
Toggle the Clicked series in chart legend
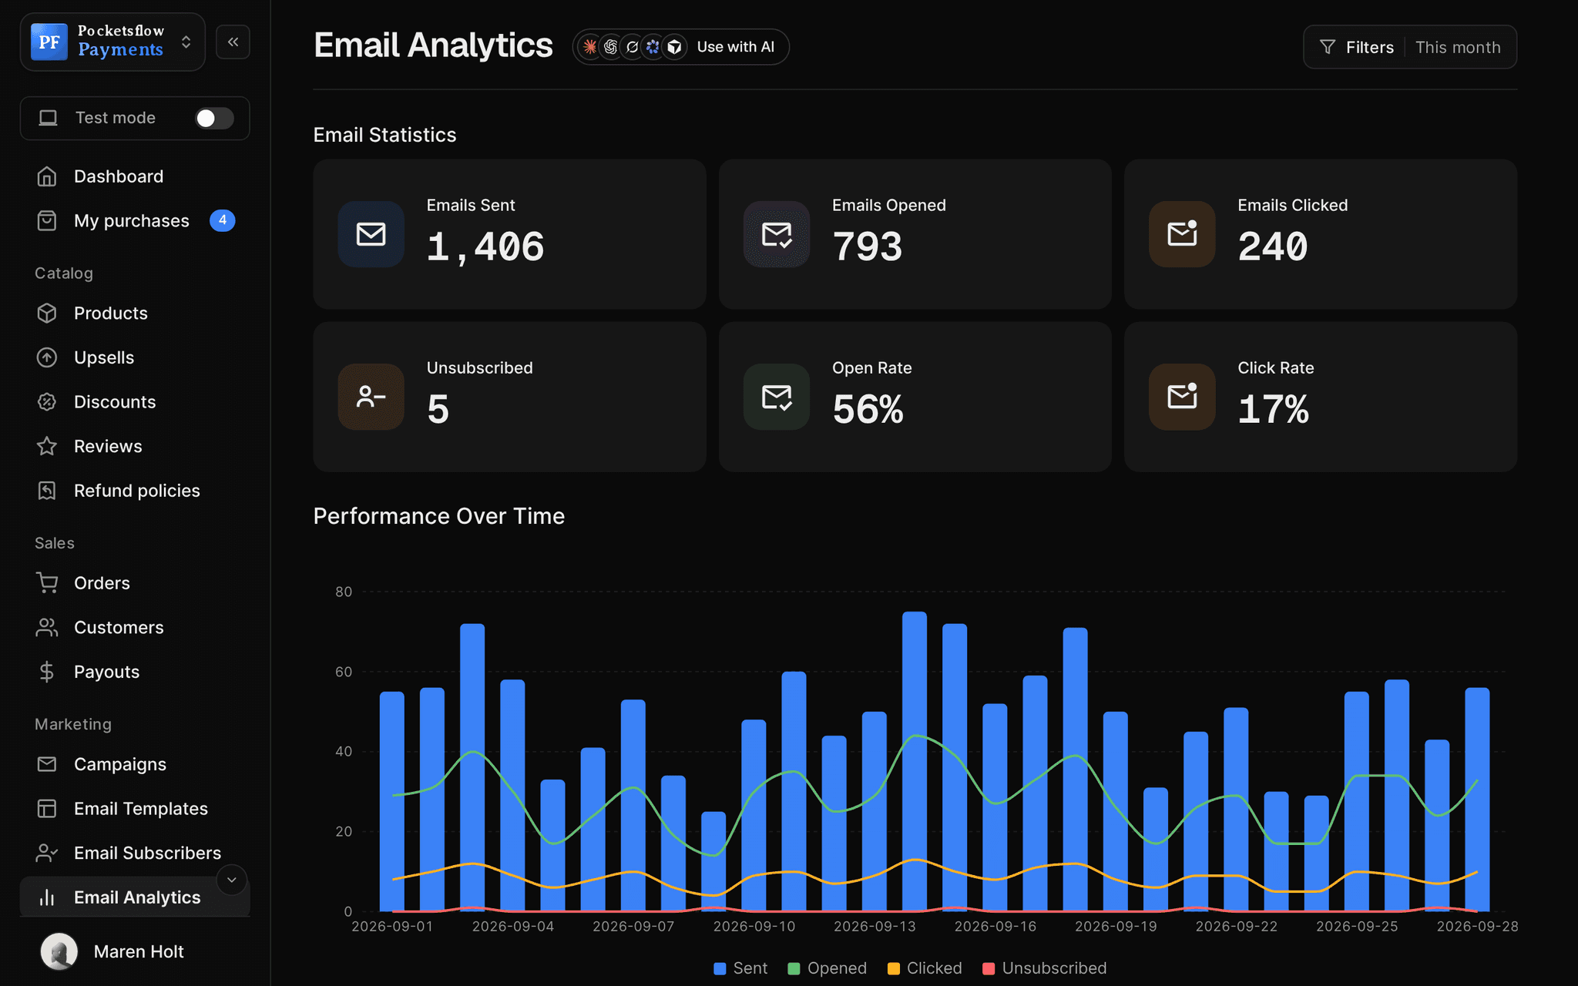(925, 968)
